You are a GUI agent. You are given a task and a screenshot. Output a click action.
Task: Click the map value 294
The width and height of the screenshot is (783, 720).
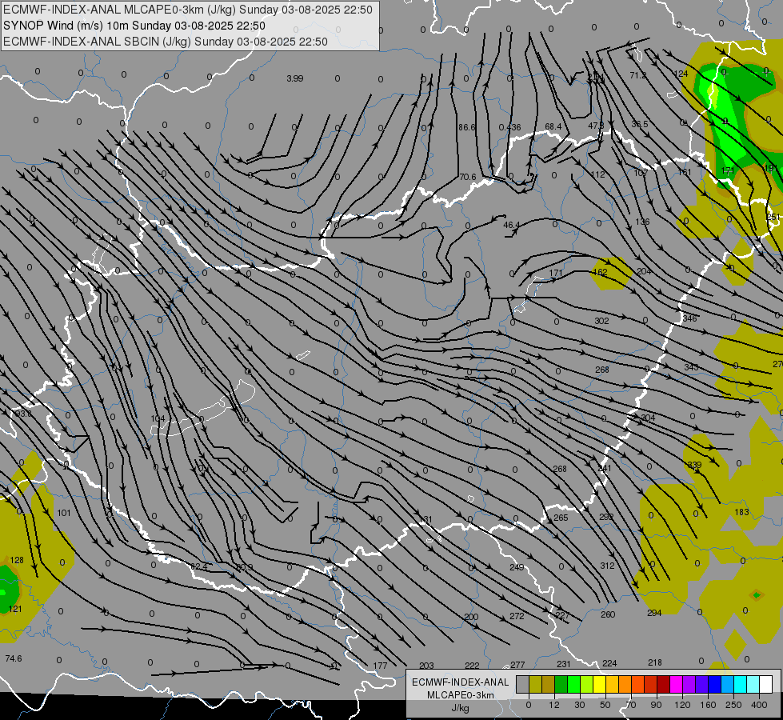tap(654, 613)
